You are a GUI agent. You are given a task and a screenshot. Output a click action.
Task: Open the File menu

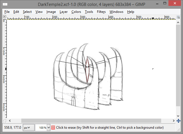pyautogui.click(x=7, y=12)
